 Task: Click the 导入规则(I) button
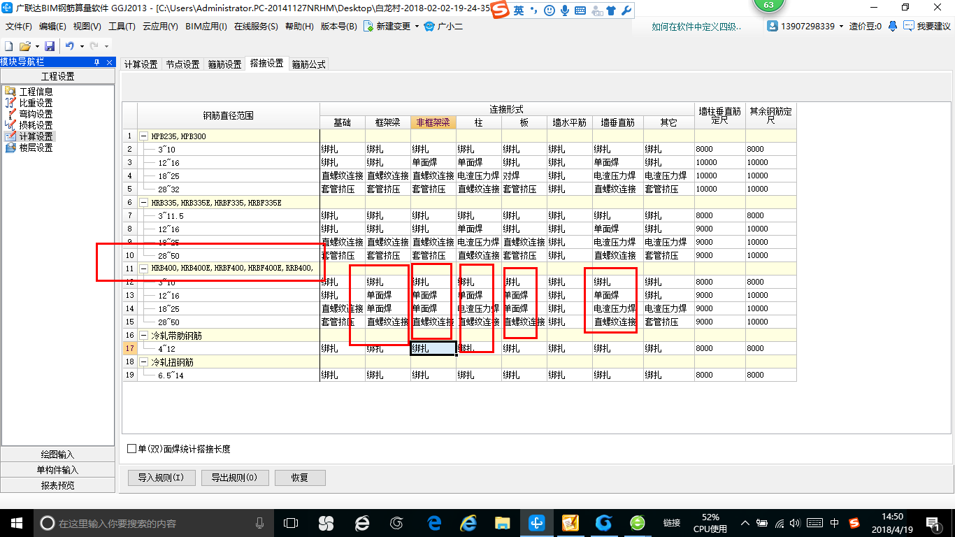click(161, 478)
